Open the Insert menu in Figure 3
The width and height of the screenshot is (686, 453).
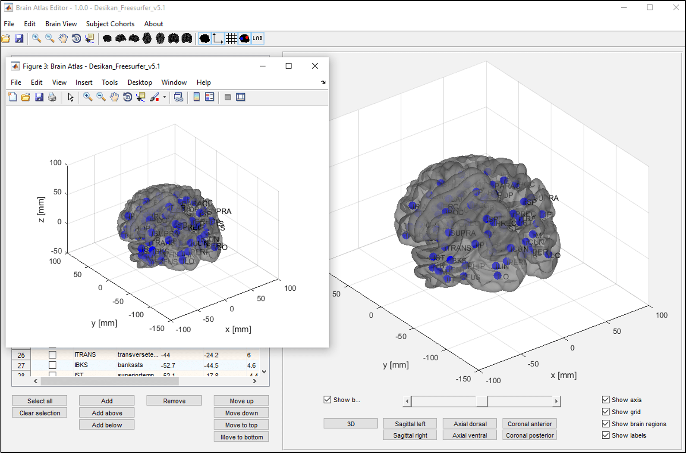click(84, 83)
